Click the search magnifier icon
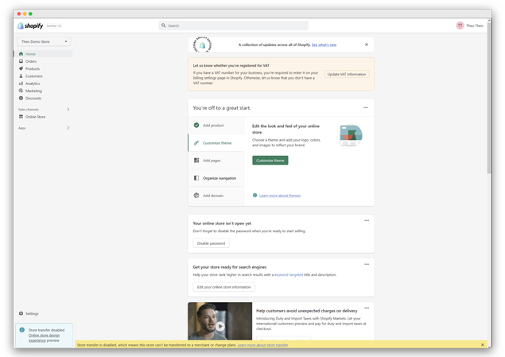 164,25
